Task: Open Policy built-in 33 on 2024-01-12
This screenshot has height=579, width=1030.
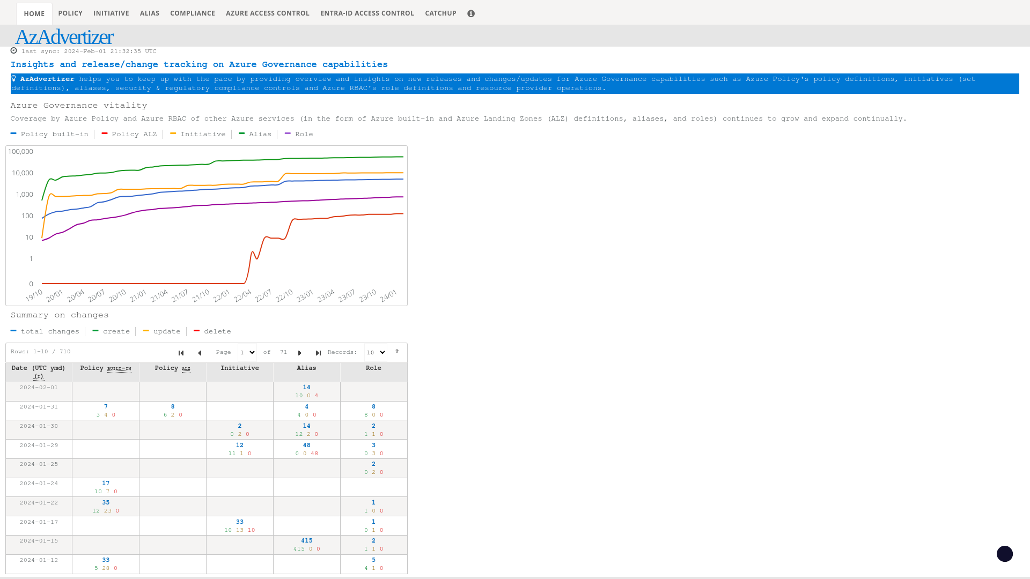Action: [x=106, y=560]
